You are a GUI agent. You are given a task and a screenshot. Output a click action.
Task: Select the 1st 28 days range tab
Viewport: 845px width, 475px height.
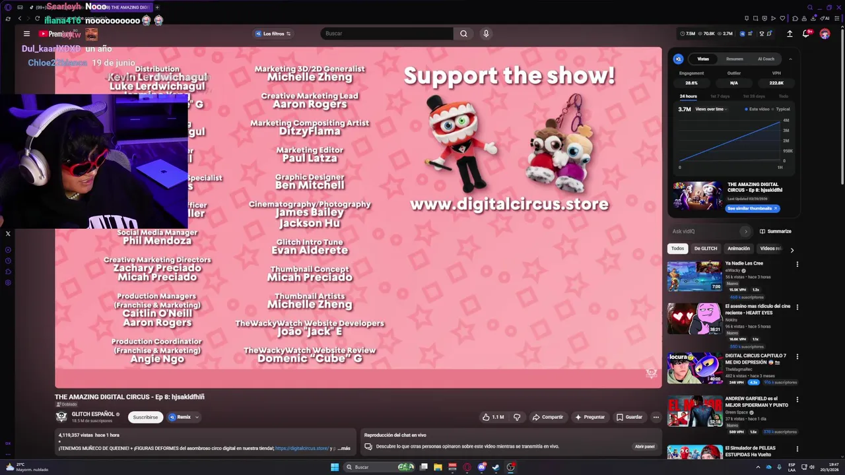tap(754, 96)
